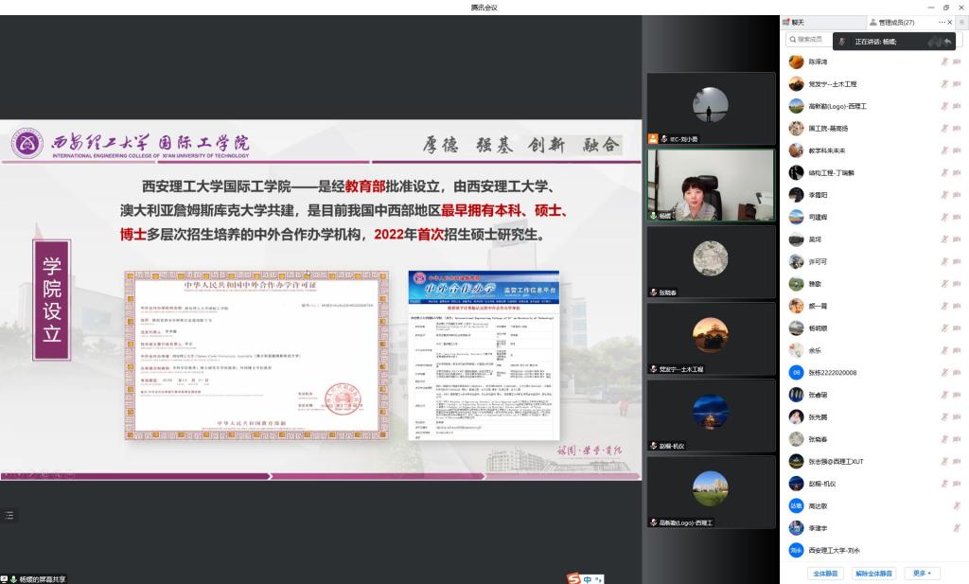Select 杨媛's active video thumbnail

[x=711, y=185]
